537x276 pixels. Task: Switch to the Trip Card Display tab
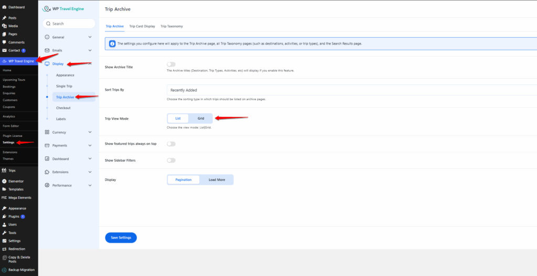coord(142,26)
